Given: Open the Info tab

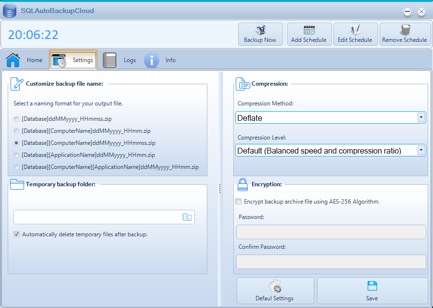Looking at the screenshot, I should click(160, 60).
